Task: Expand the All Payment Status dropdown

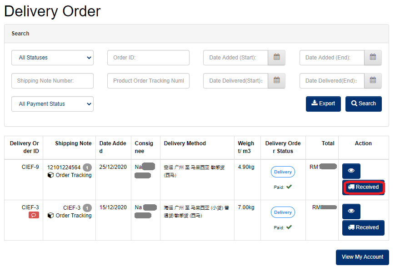Action: click(52, 104)
